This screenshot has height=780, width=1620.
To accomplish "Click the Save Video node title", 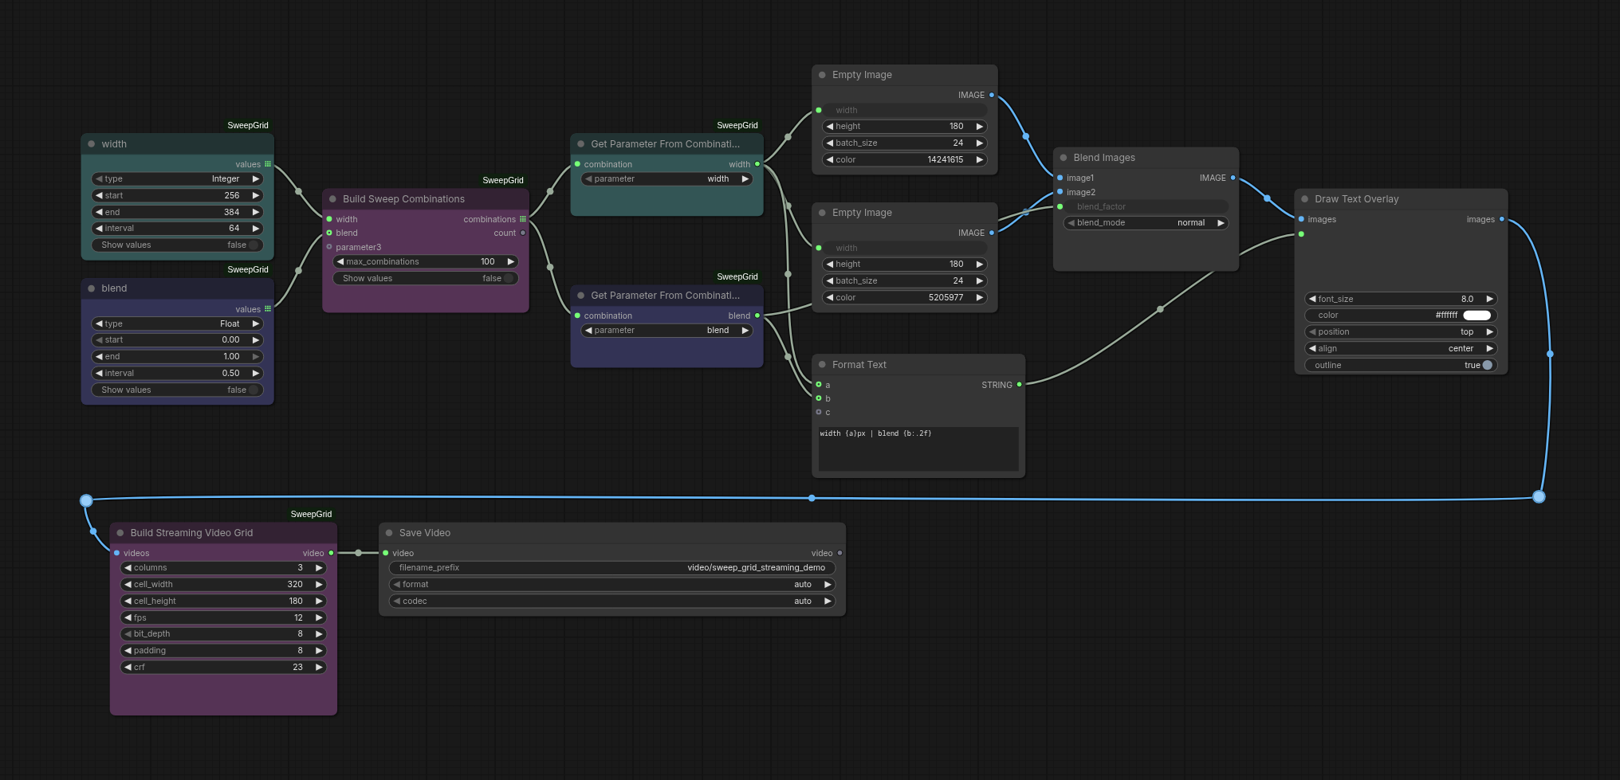I will [x=425, y=533].
